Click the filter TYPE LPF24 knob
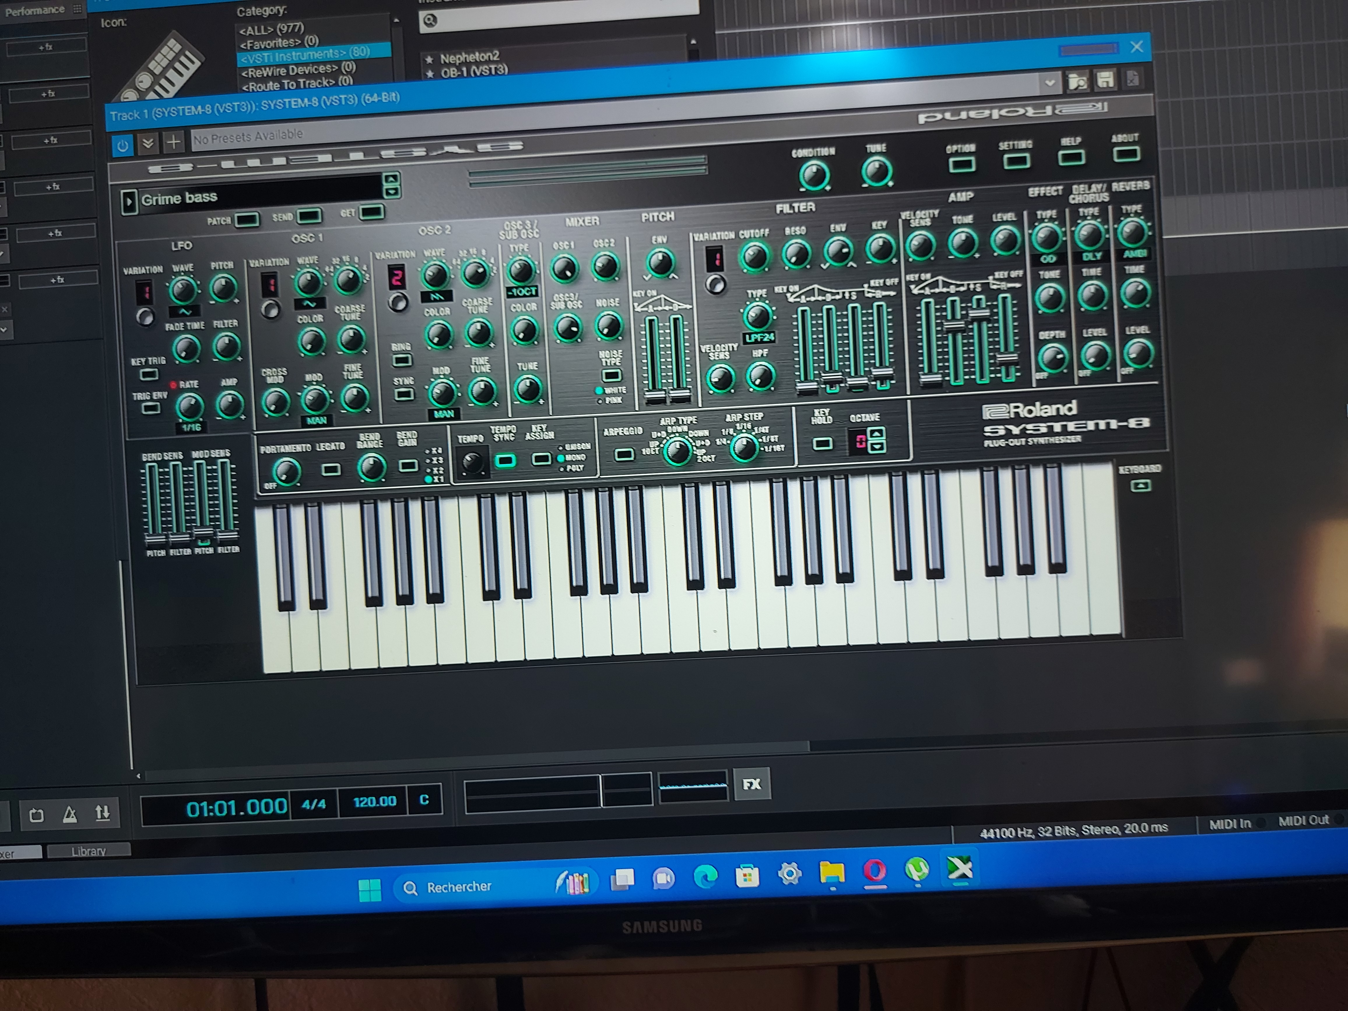1348x1011 pixels. (757, 316)
